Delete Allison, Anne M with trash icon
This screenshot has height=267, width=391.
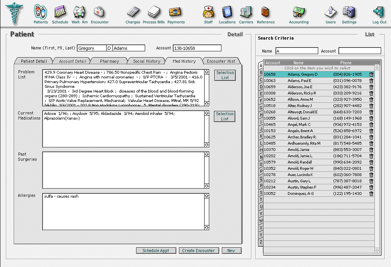371,100
